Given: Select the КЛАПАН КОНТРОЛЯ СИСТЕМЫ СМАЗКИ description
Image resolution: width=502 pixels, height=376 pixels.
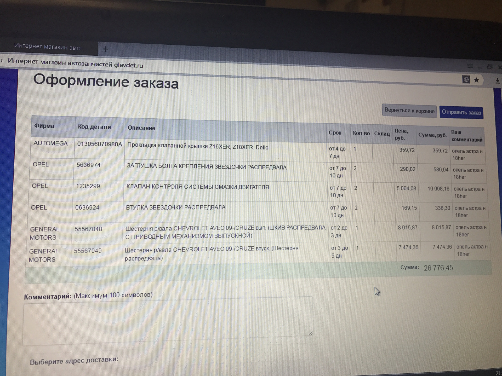Looking at the screenshot, I should point(197,187).
